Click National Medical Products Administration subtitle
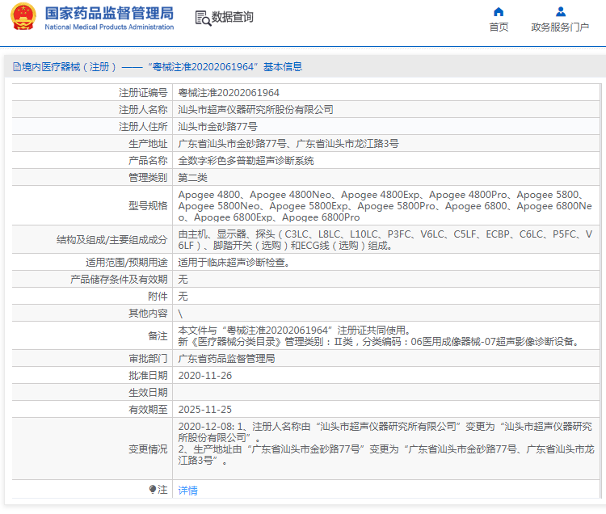 [109, 27]
